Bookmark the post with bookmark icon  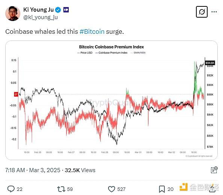pos(162,189)
